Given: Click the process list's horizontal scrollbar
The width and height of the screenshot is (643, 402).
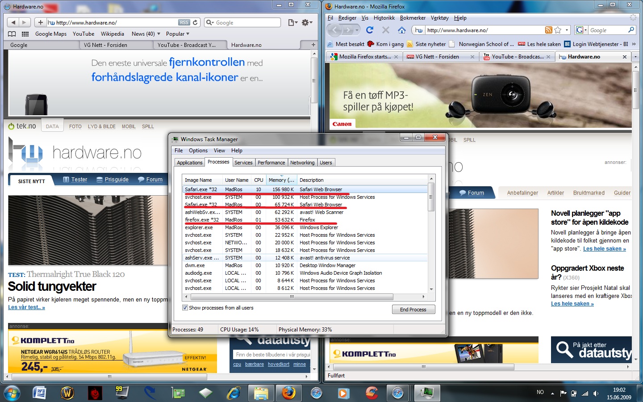Looking at the screenshot, I should [x=292, y=297].
